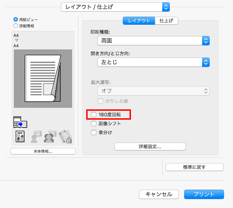Switch to the 仕上げ tab
This screenshot has width=233, height=208.
pos(166,21)
